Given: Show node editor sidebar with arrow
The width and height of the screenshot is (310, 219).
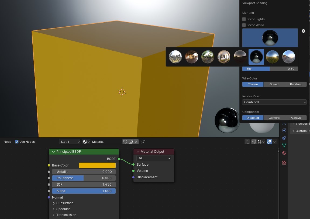Looking at the screenshot, I should [x=278, y=151].
